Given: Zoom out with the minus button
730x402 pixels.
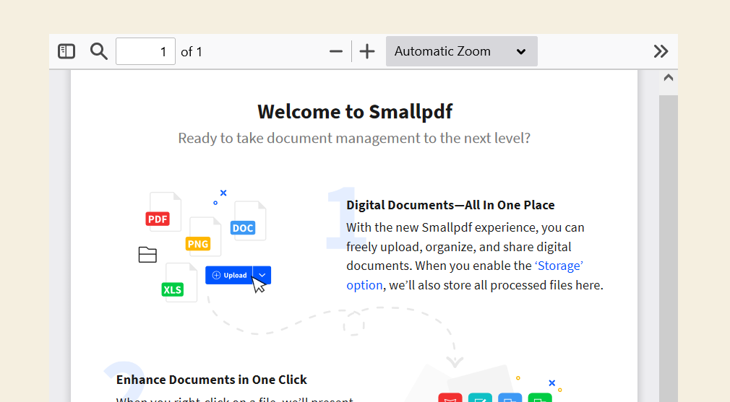Looking at the screenshot, I should pyautogui.click(x=335, y=51).
